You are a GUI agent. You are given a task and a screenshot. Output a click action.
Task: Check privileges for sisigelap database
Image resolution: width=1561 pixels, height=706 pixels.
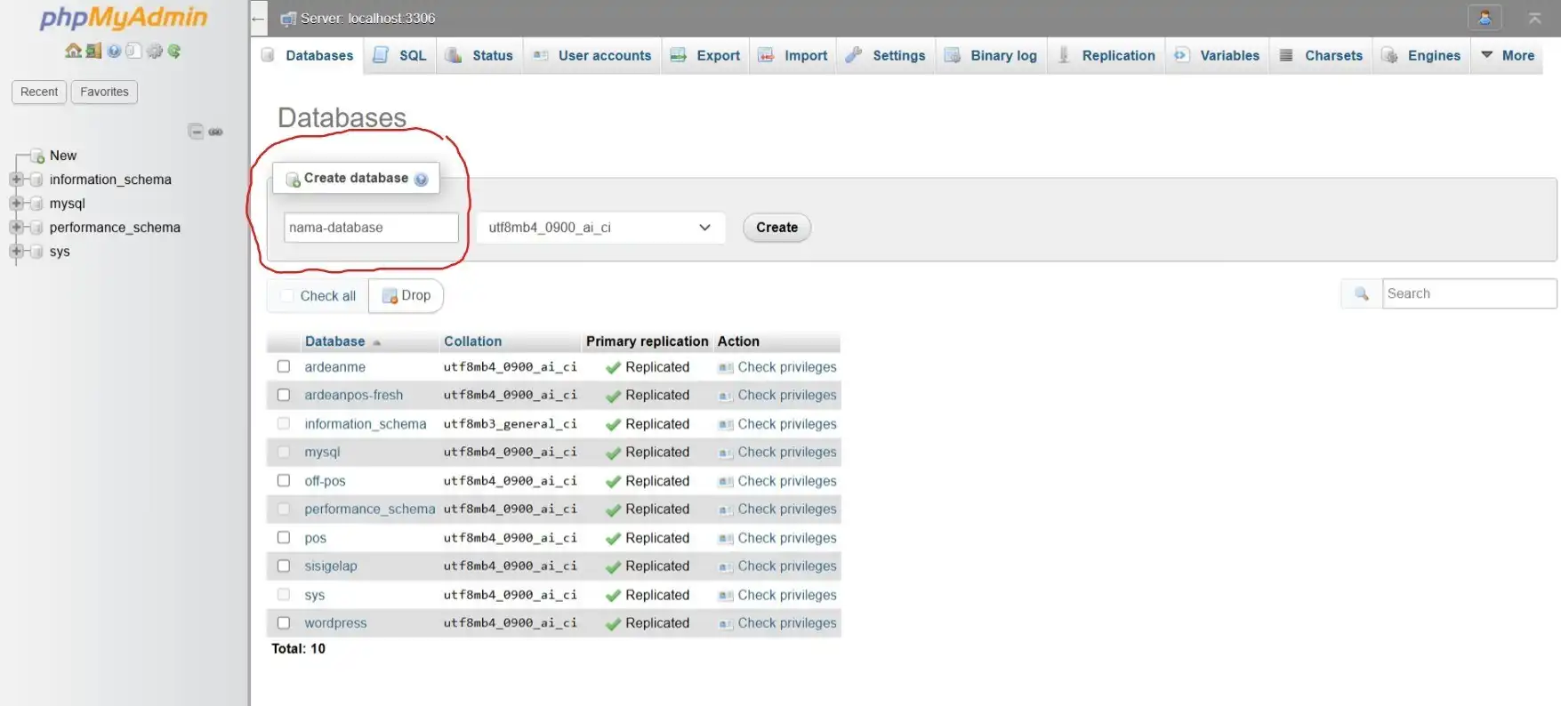pos(787,566)
